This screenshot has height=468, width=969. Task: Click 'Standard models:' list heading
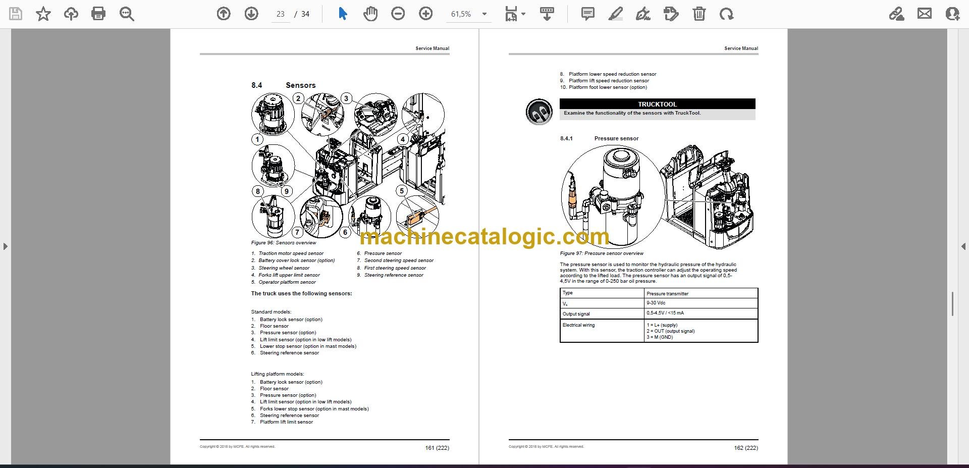point(271,312)
